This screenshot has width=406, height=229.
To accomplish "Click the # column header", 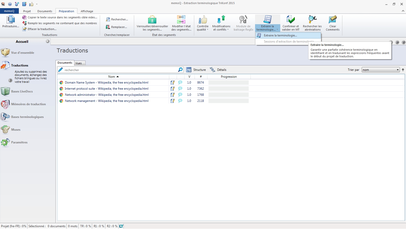I will point(201,77).
